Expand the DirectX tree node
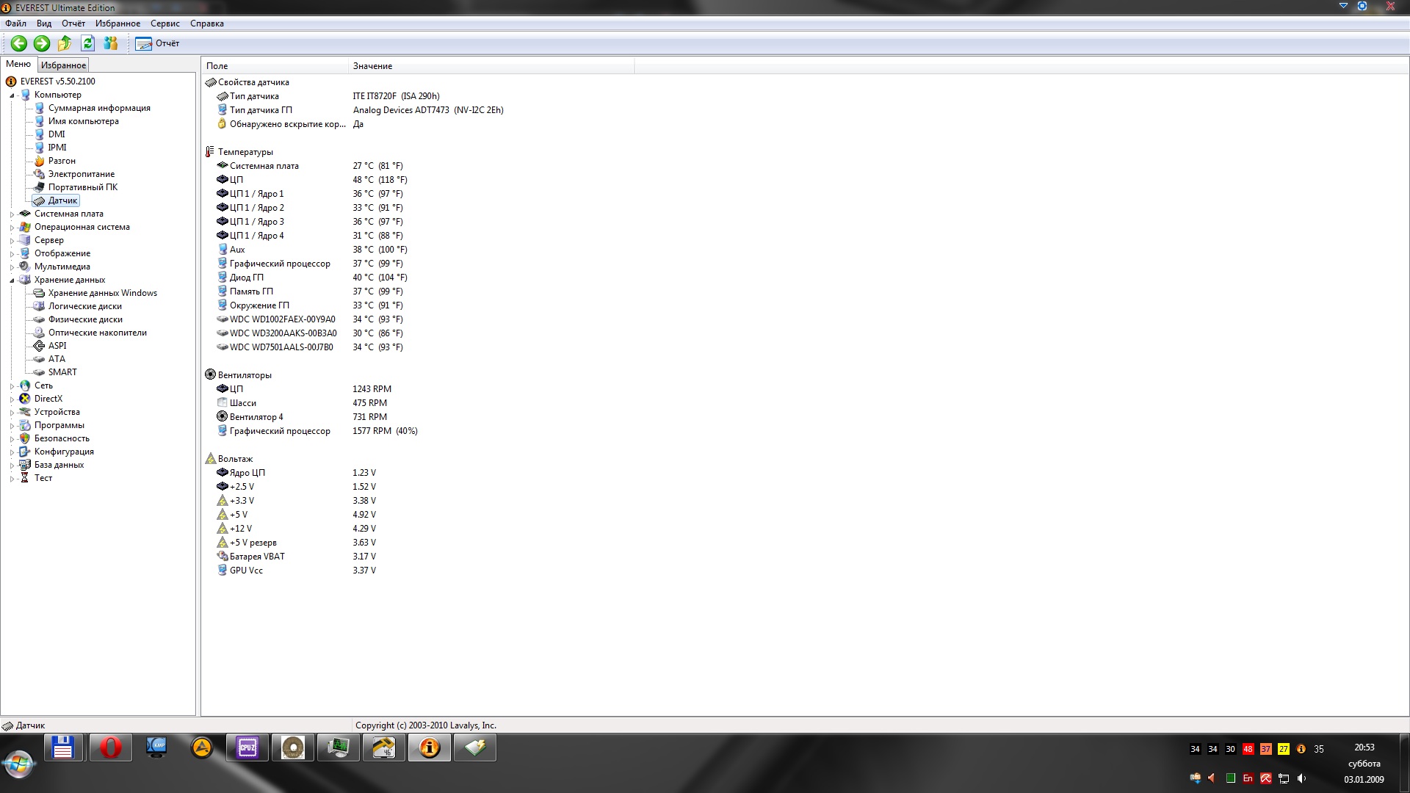This screenshot has height=793, width=1410. (12, 399)
